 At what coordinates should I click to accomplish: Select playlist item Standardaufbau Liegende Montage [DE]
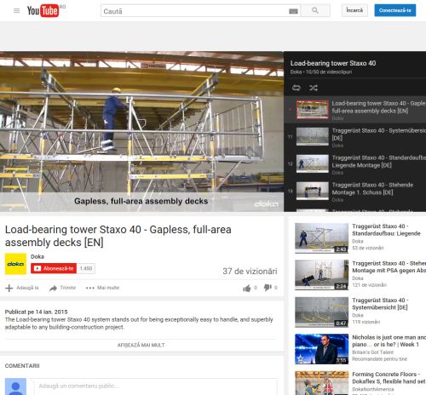(x=355, y=164)
